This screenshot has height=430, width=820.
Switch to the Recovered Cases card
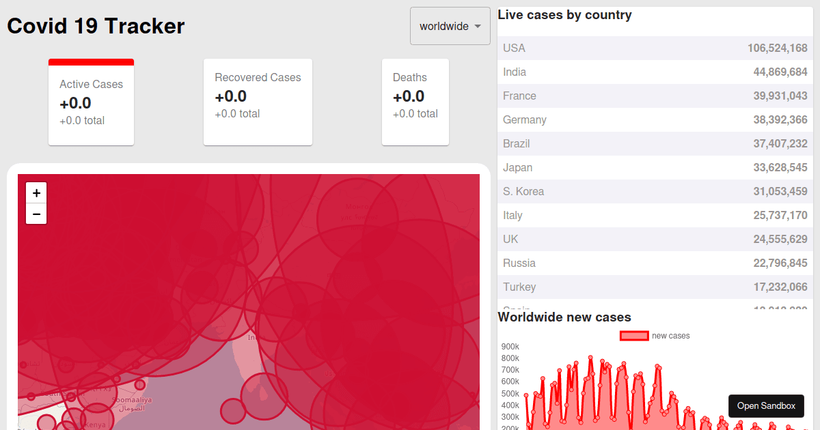tap(258, 102)
